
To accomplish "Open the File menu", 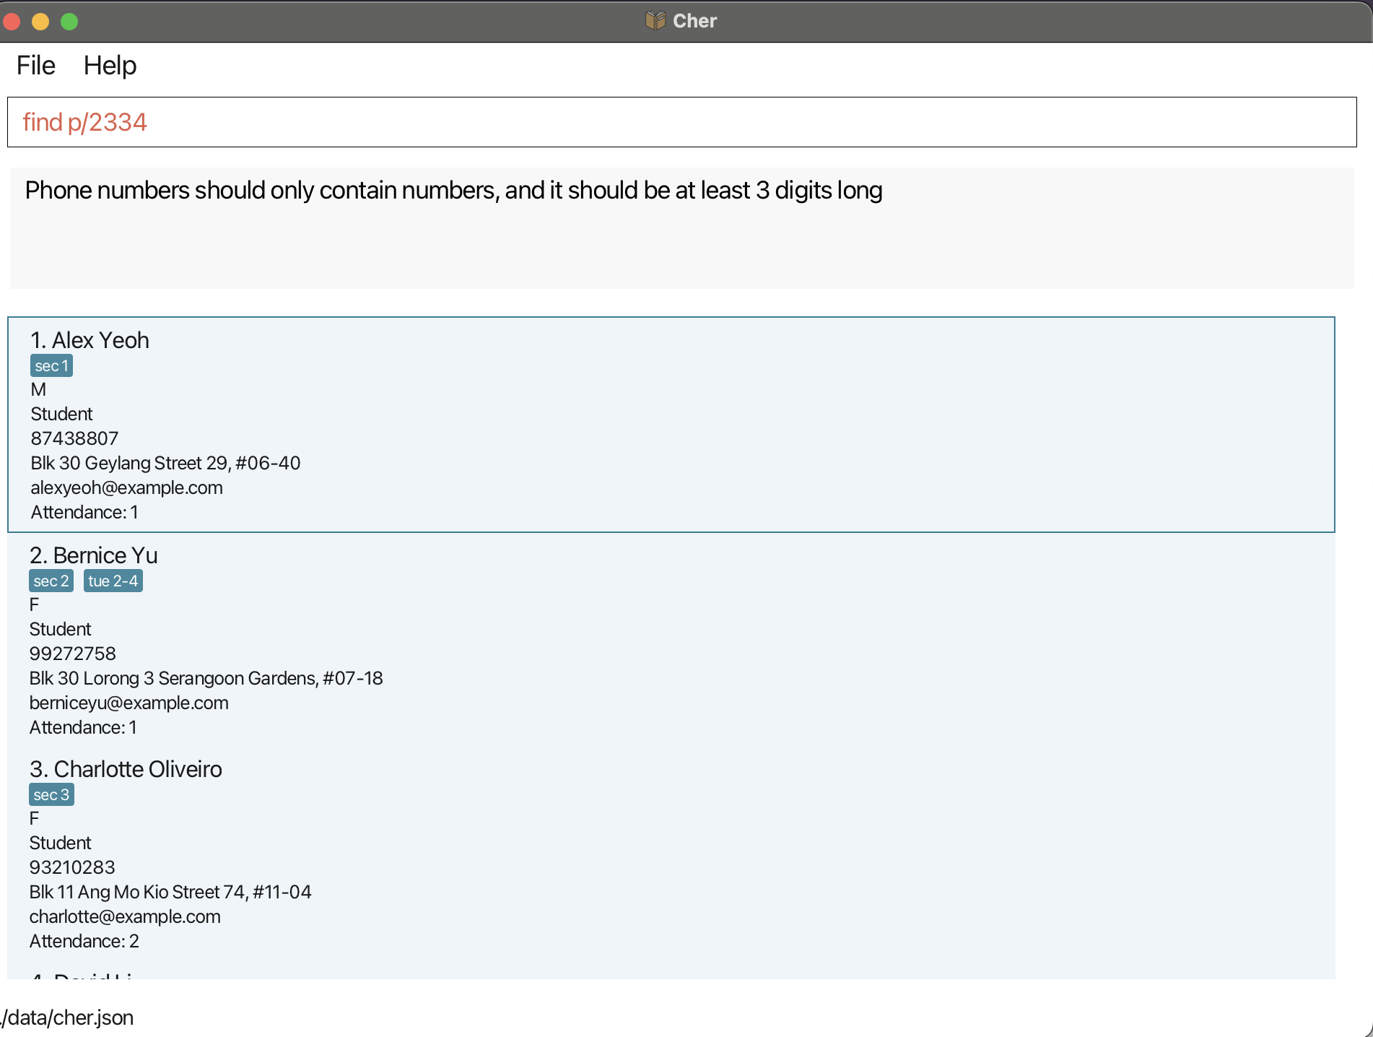I will pyautogui.click(x=36, y=66).
